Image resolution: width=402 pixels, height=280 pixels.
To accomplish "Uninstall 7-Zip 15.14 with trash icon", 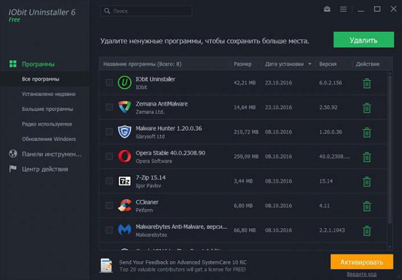I will pyautogui.click(x=367, y=181).
